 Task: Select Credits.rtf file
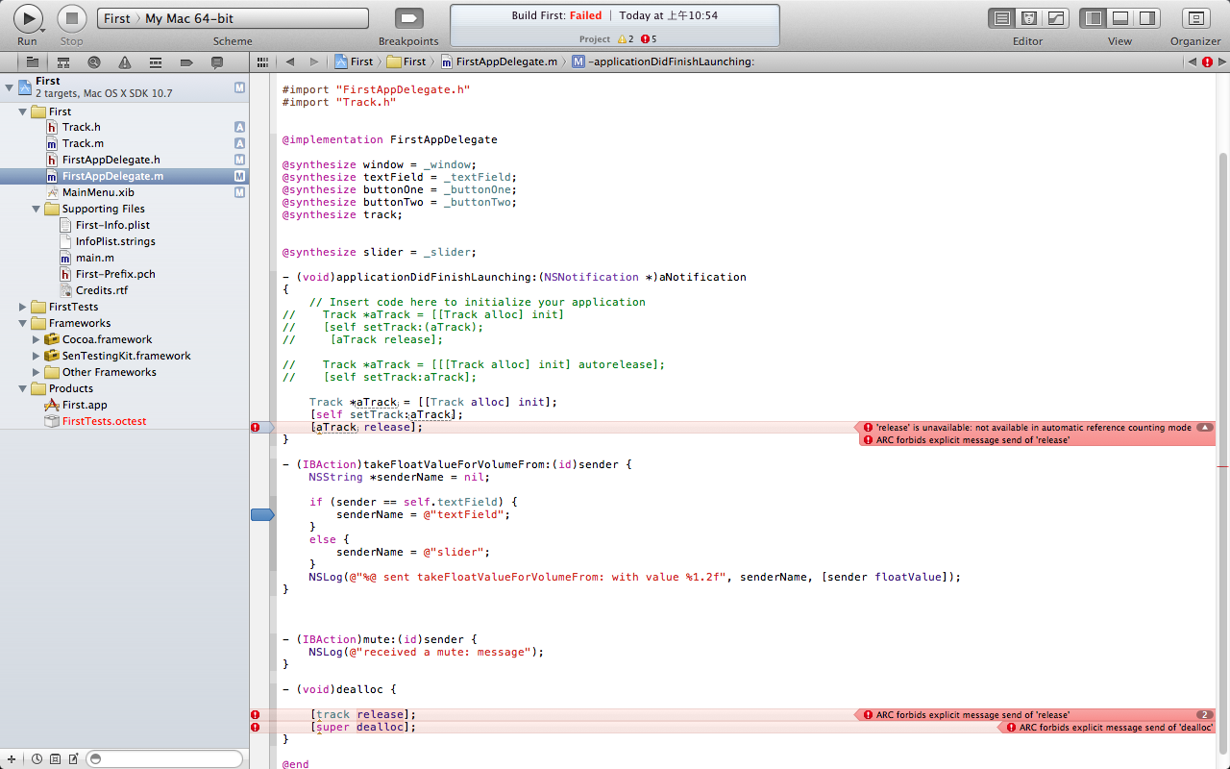tap(102, 290)
